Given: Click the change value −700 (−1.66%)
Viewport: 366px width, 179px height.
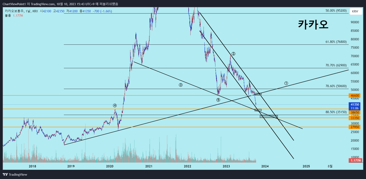Looking at the screenshot, I should pos(102,11).
